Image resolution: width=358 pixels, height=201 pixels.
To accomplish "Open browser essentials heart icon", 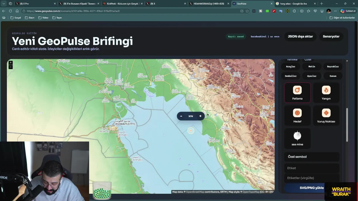I will 315,11.
